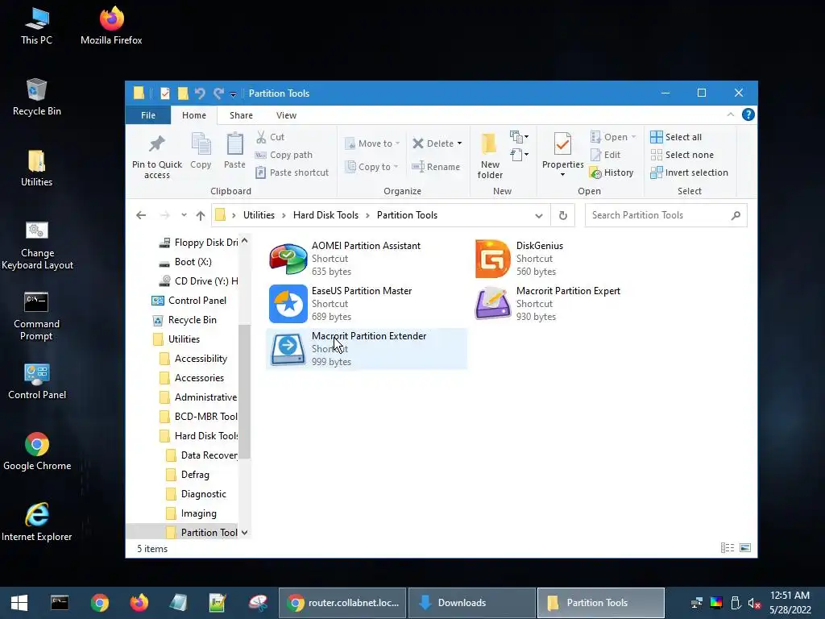Viewport: 825px width, 619px height.
Task: Open Command Prompt desktop icon
Action: pos(36,316)
